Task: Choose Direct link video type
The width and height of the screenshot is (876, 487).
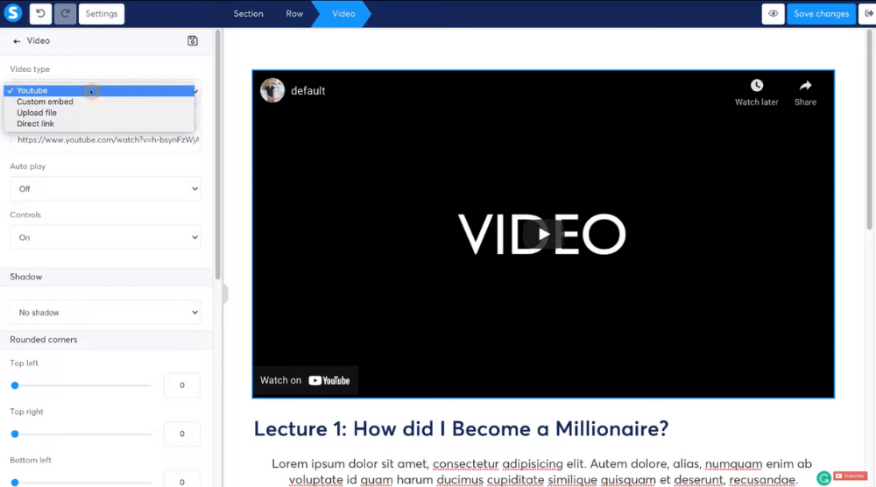Action: click(x=99, y=124)
